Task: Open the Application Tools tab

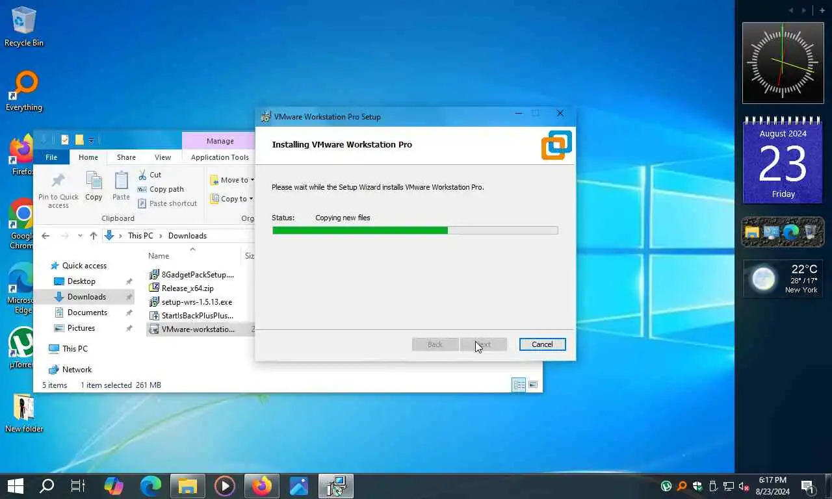Action: 220,157
